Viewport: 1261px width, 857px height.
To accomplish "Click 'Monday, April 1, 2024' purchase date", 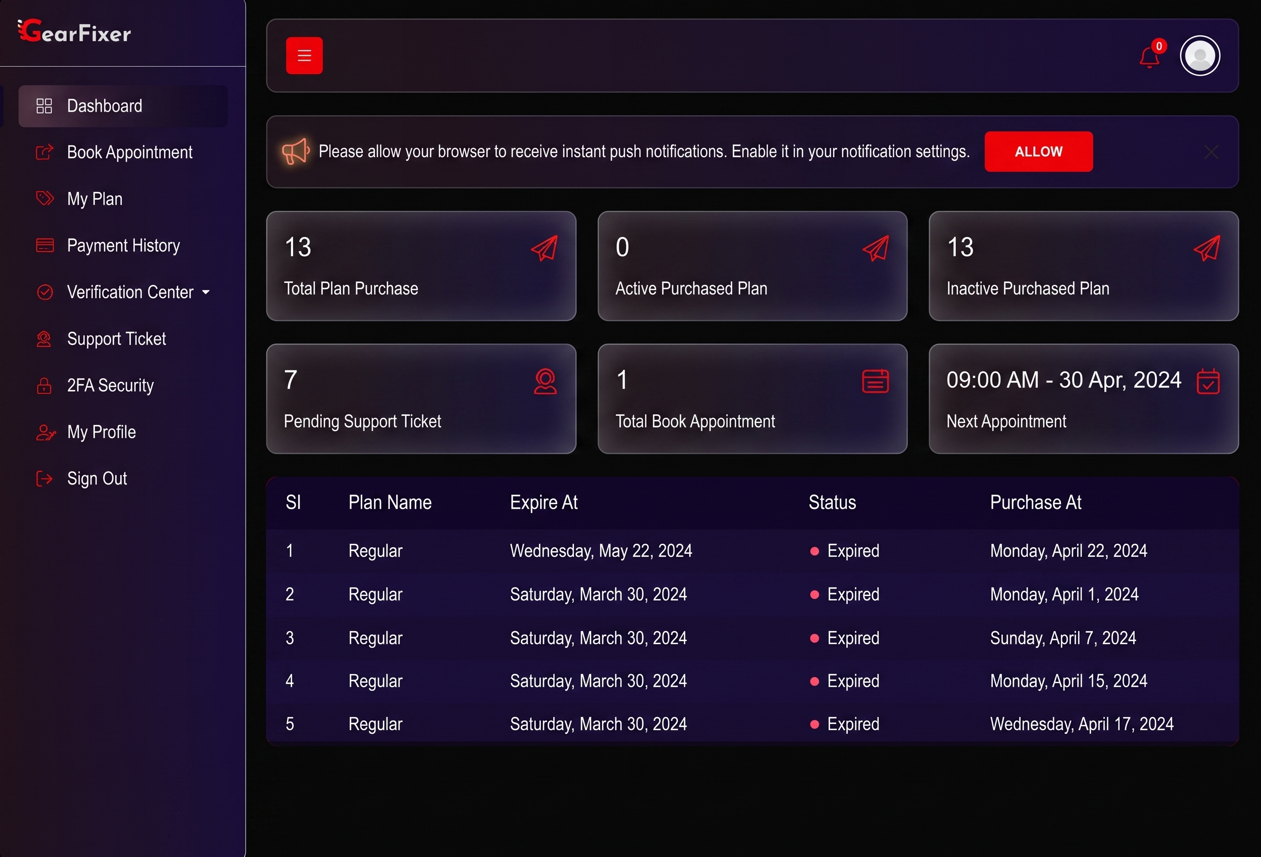I will (1064, 594).
